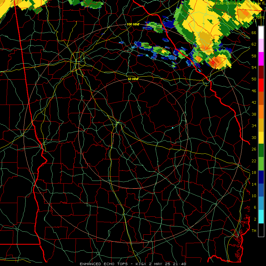Click the "62" scale label

click(x=254, y=44)
